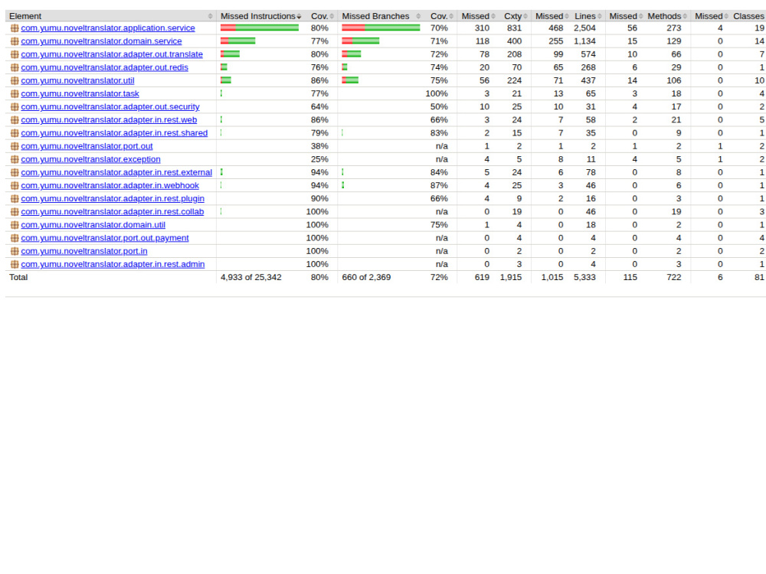Click package icon beside adapter.out.translate row
This screenshot has height=574, width=766.
tap(15, 54)
